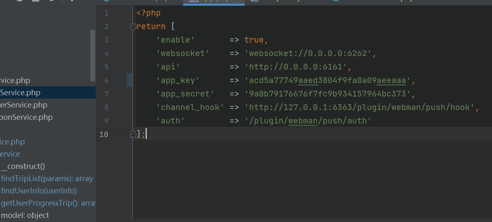Open erService.php in the project tree
492x222 pixels.
(23, 105)
